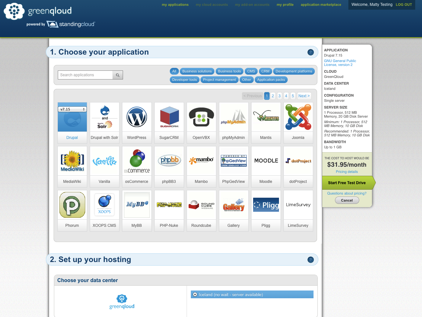This screenshot has width=422, height=317.
Task: Select the Mantis application icon
Action: 266,117
